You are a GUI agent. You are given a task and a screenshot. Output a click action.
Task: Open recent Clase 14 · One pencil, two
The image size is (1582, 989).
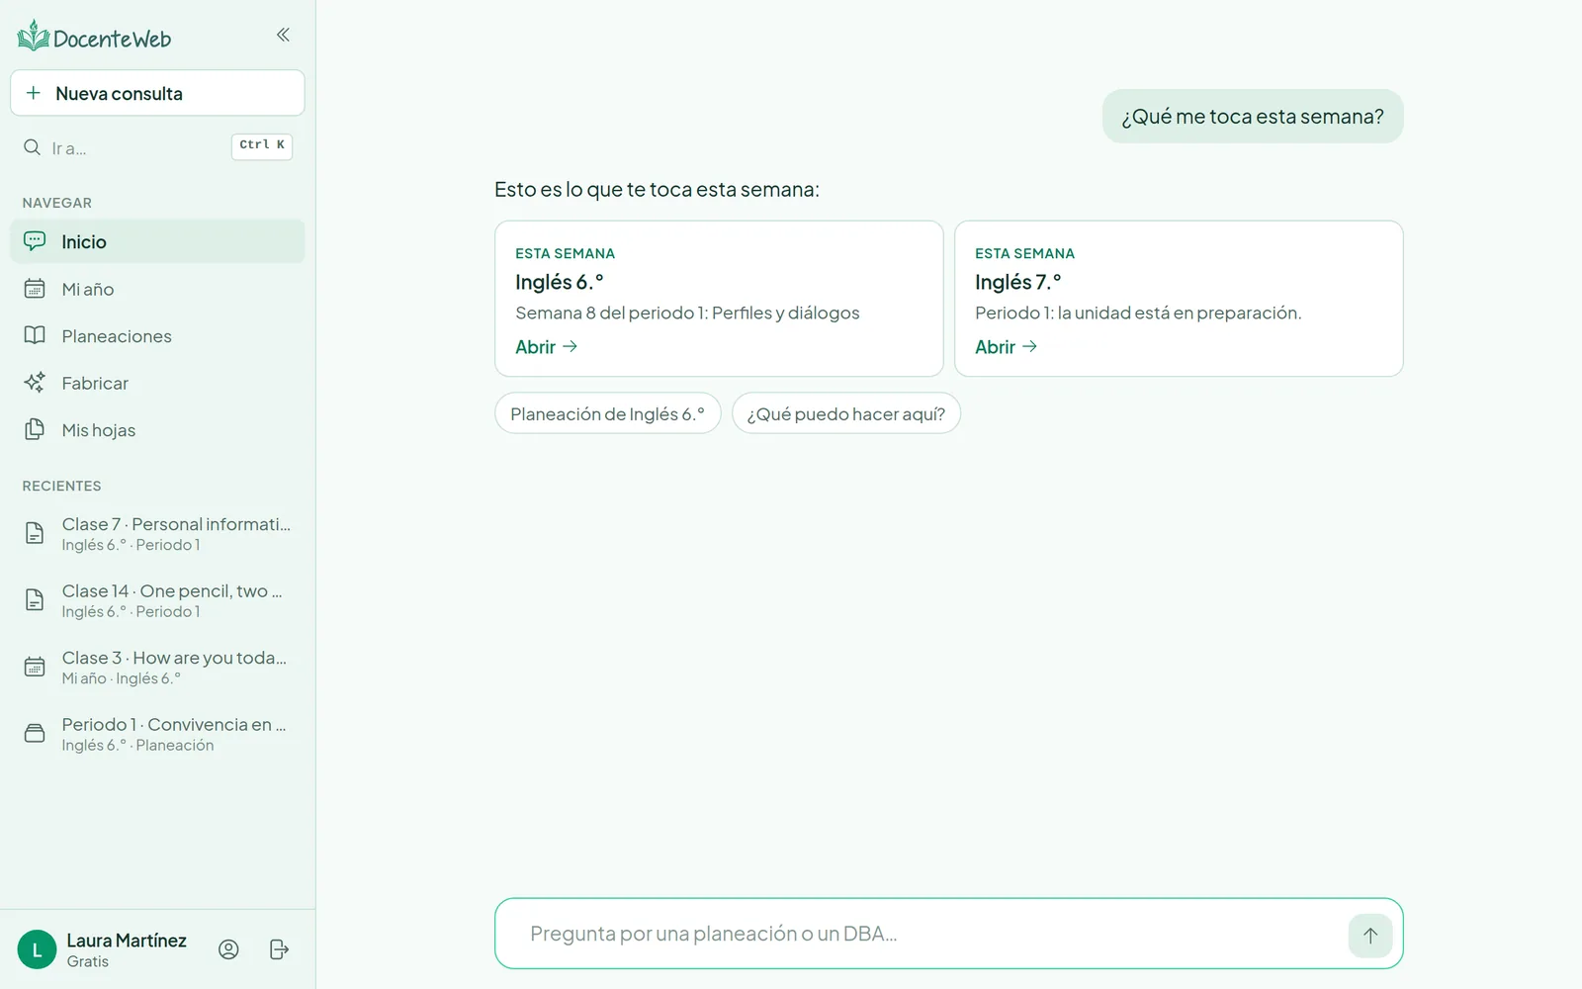(x=157, y=600)
